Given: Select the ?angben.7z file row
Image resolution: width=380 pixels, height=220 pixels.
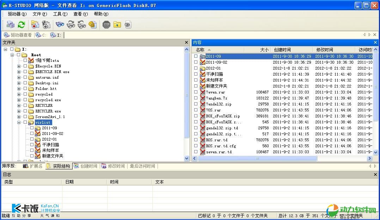Looking at the screenshot, I should tap(283, 98).
